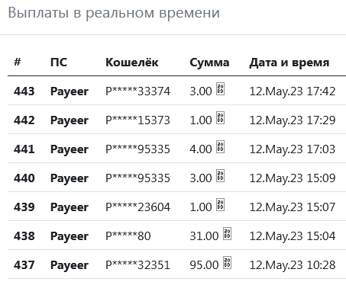The height and width of the screenshot is (282, 346).
Task: Click the Выплаты в реальном времени heading
Action: 114,13
